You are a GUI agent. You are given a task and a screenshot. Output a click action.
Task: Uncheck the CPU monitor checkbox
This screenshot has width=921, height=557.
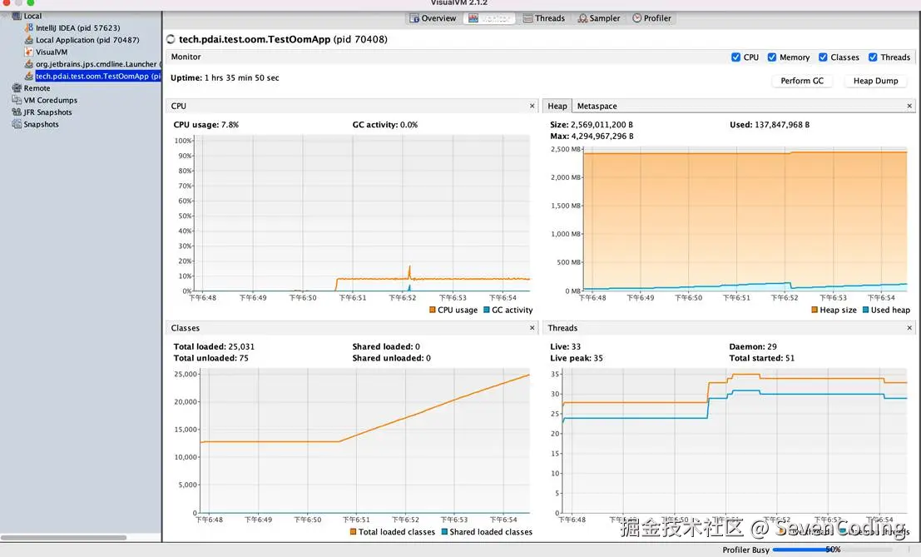(735, 57)
